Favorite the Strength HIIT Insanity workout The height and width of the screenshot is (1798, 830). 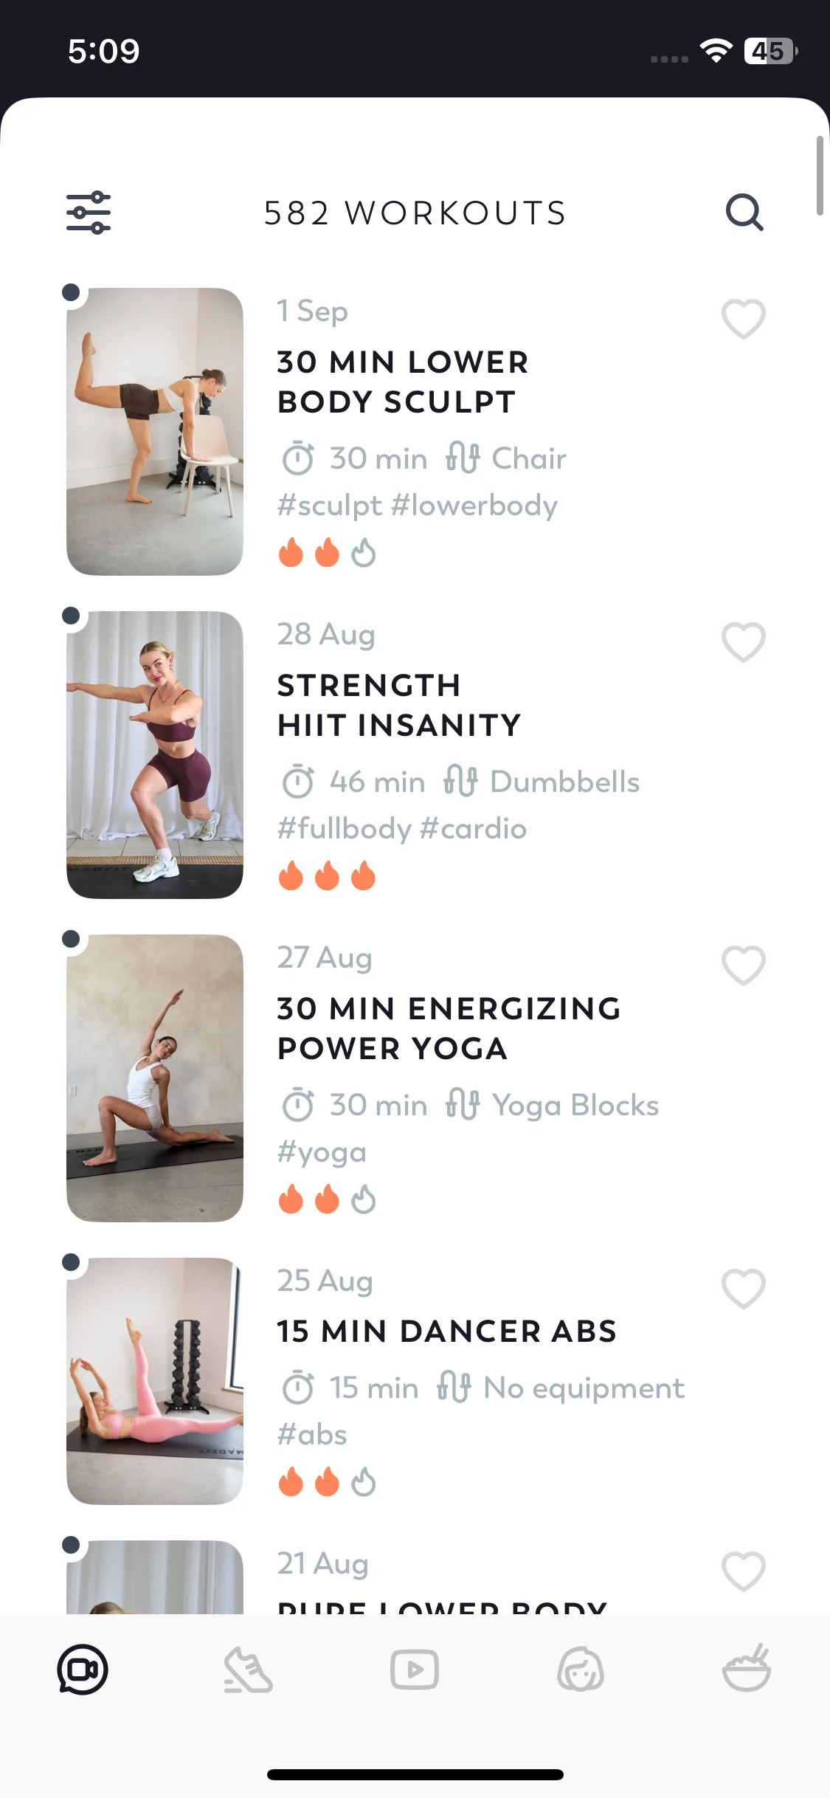click(743, 642)
